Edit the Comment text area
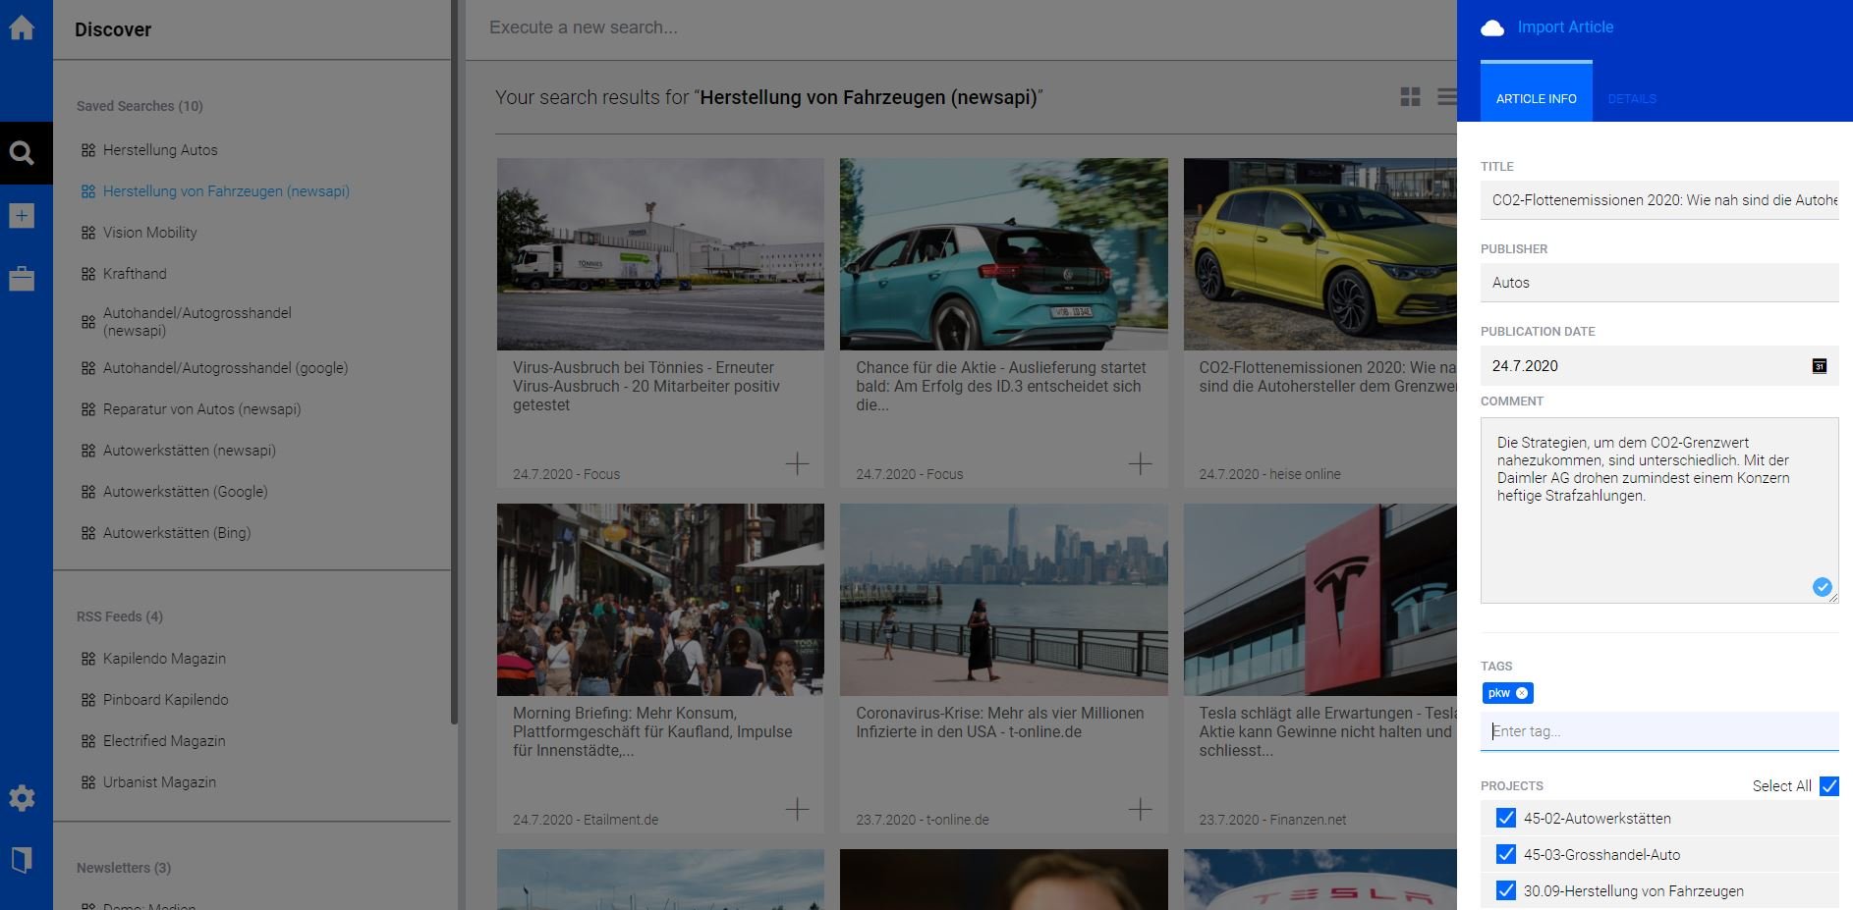This screenshot has width=1853, height=910. [1659, 510]
